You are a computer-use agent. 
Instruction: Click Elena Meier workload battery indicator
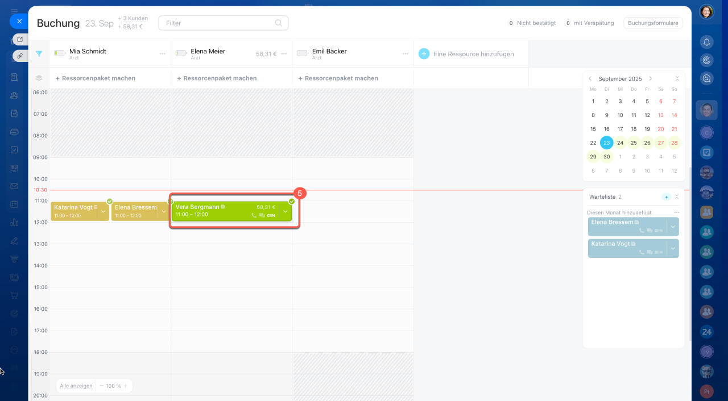181,53
